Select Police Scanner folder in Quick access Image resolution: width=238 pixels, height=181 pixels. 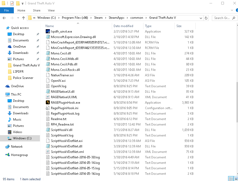click(23, 78)
